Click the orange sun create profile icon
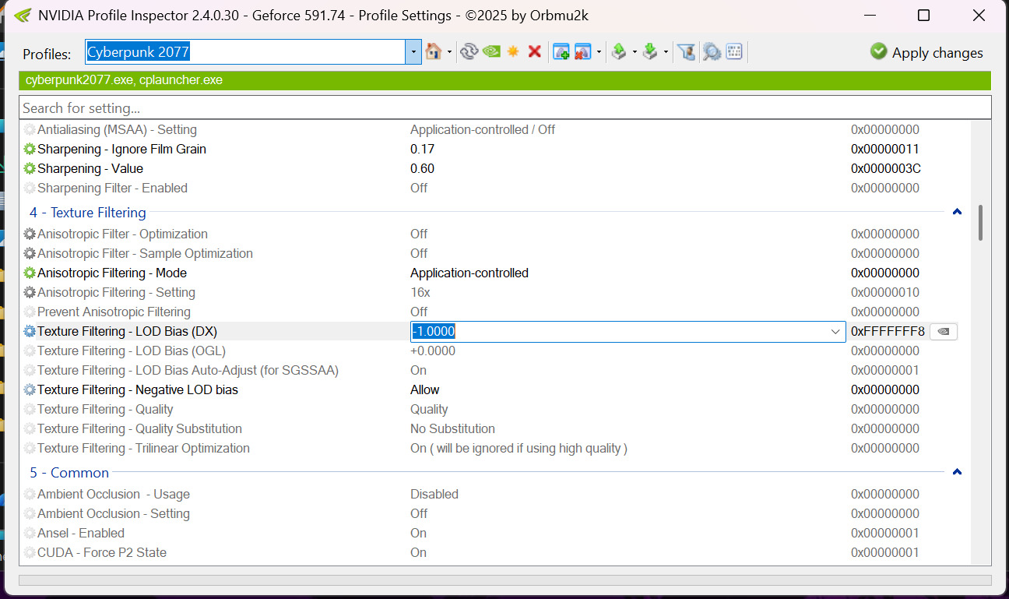This screenshot has width=1009, height=599. [x=513, y=52]
